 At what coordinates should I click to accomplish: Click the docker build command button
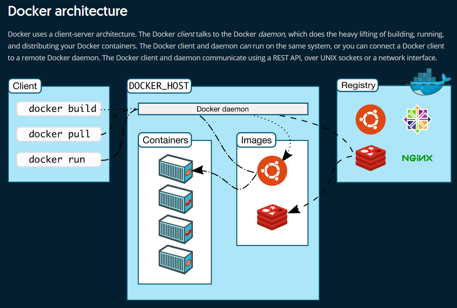point(58,108)
